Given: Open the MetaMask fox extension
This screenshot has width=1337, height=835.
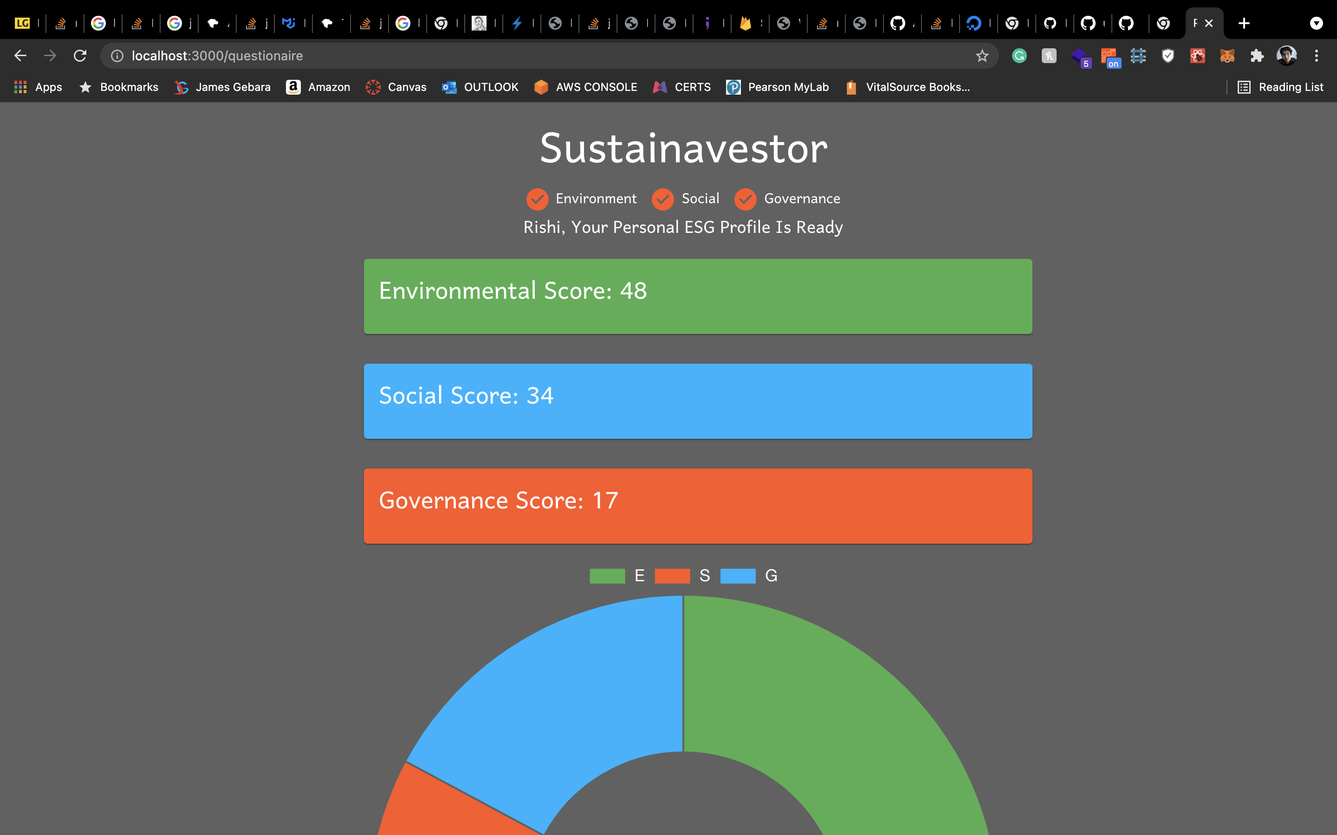Looking at the screenshot, I should (x=1227, y=56).
